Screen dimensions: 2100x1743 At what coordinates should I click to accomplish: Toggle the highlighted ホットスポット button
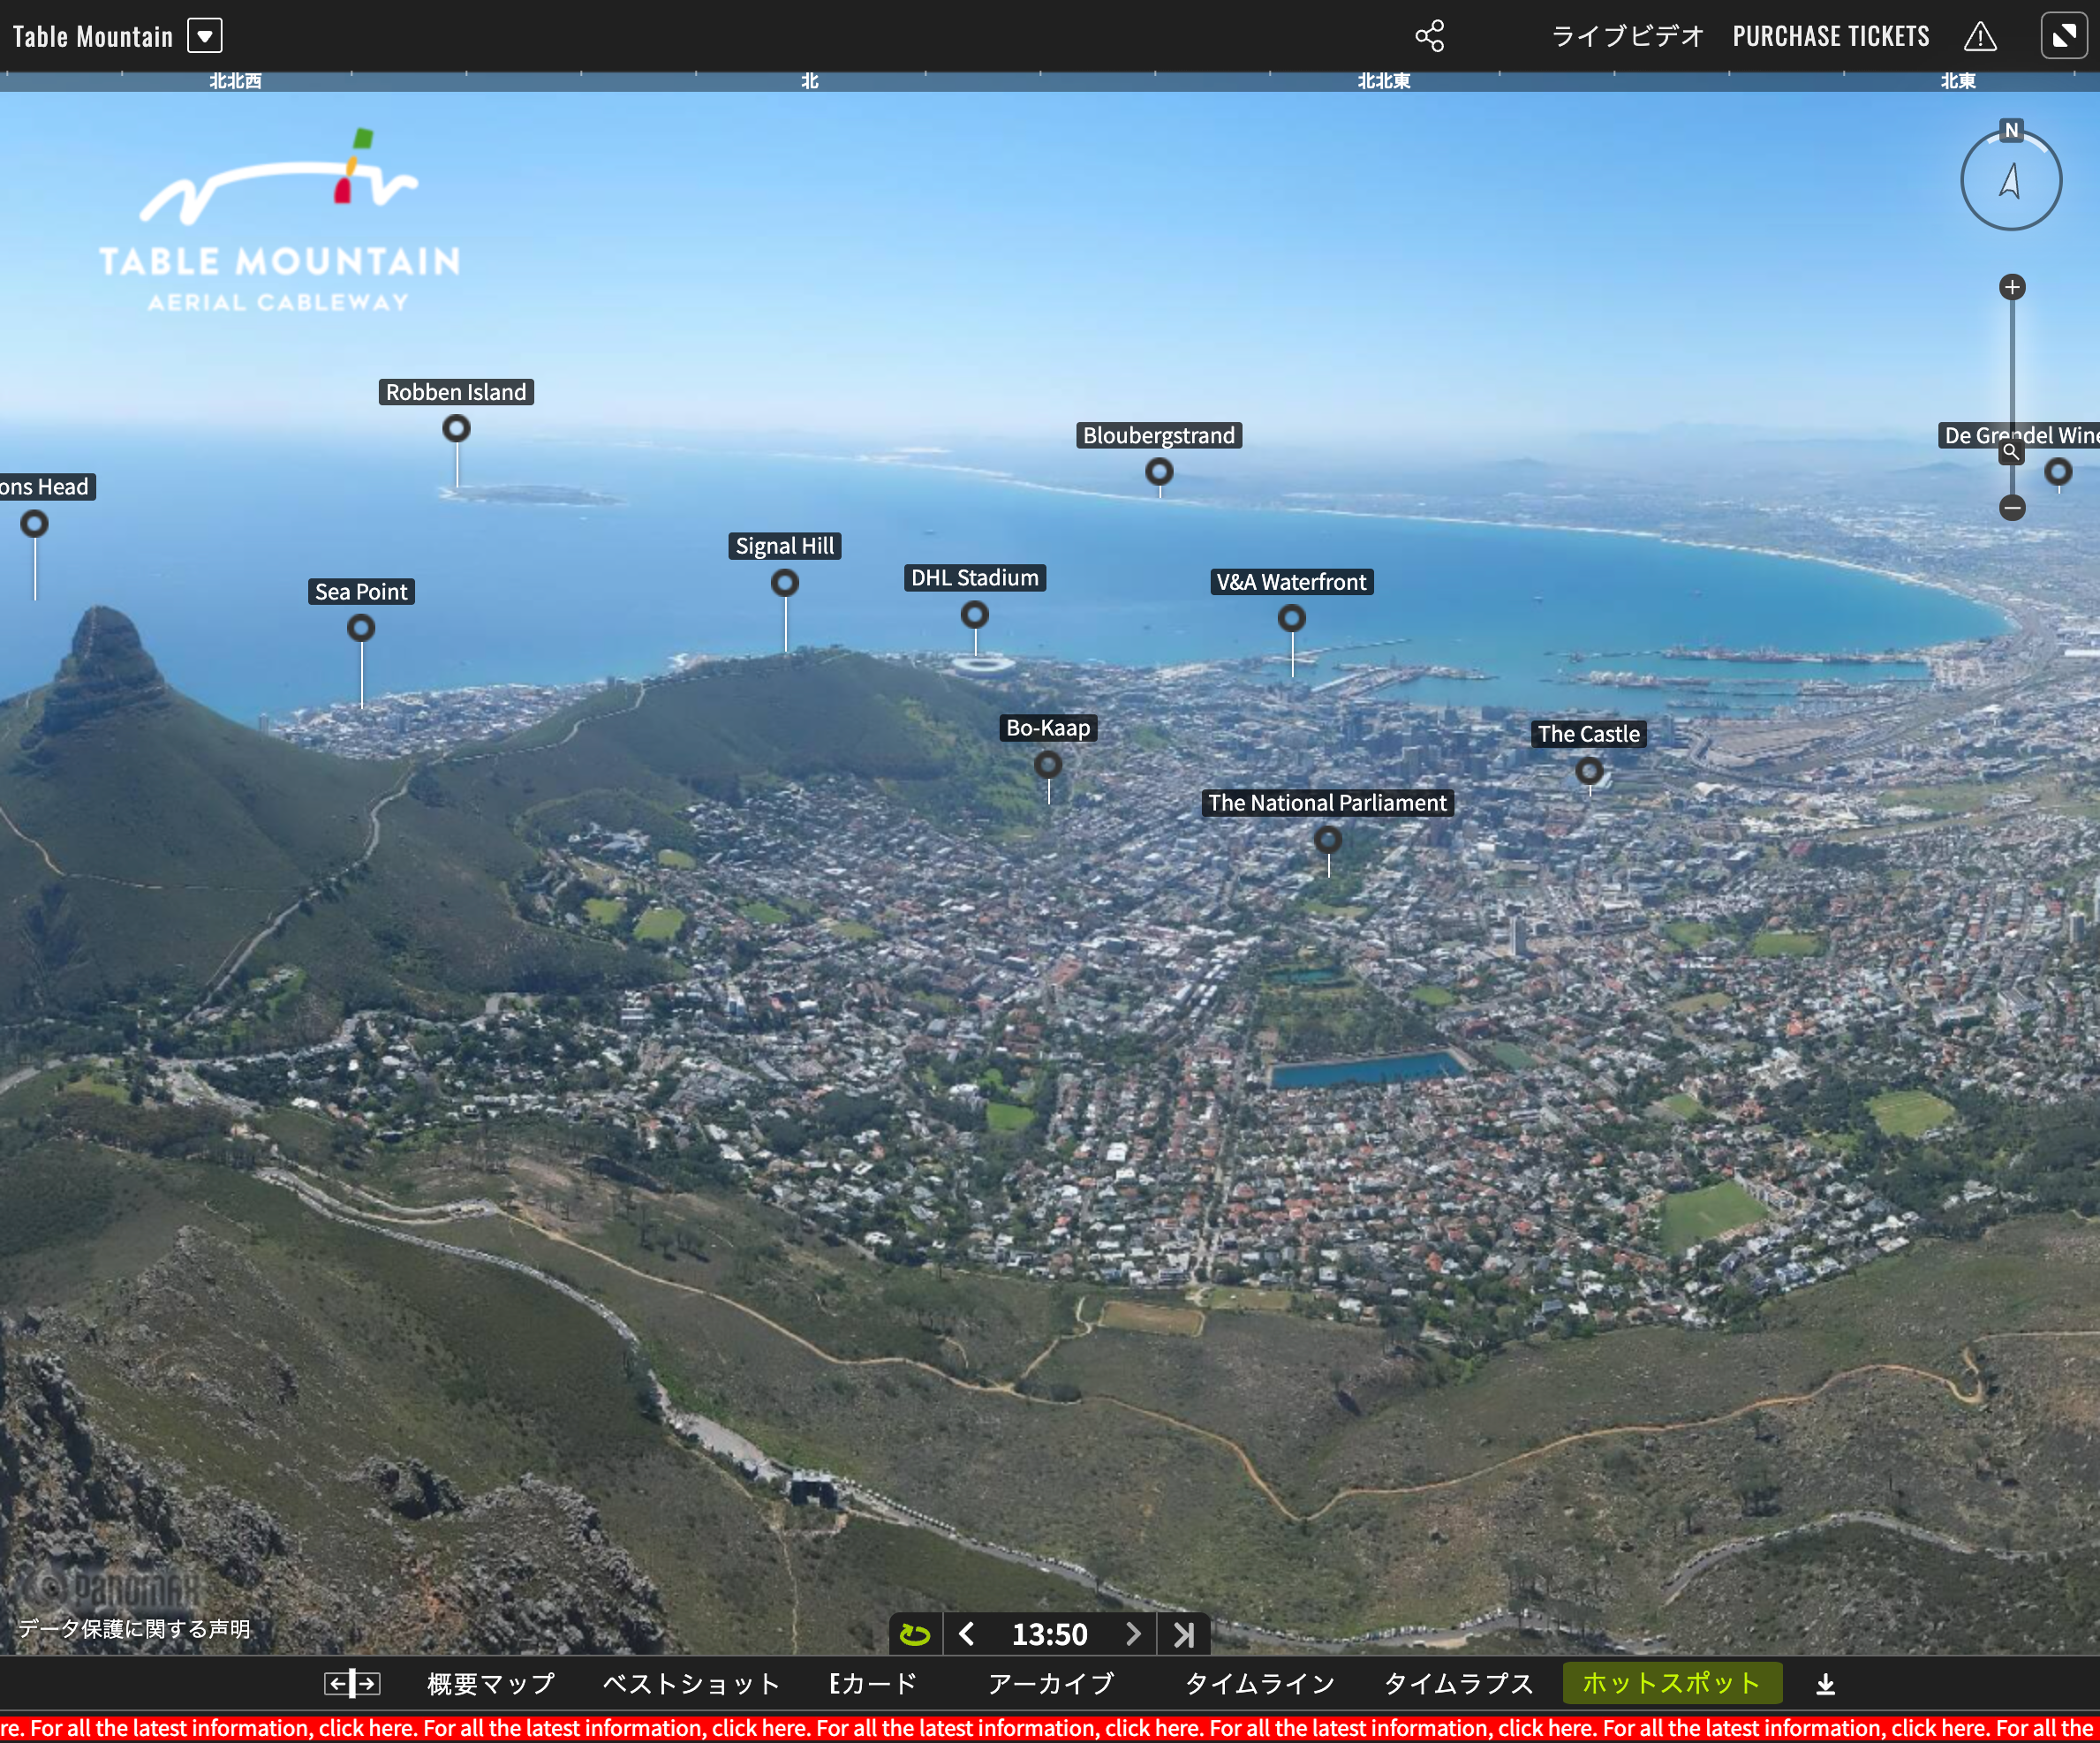[x=1671, y=1683]
